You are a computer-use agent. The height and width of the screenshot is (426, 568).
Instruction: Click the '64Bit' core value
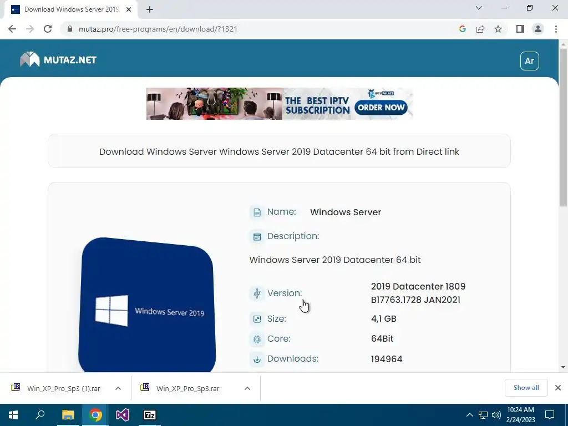click(x=382, y=339)
